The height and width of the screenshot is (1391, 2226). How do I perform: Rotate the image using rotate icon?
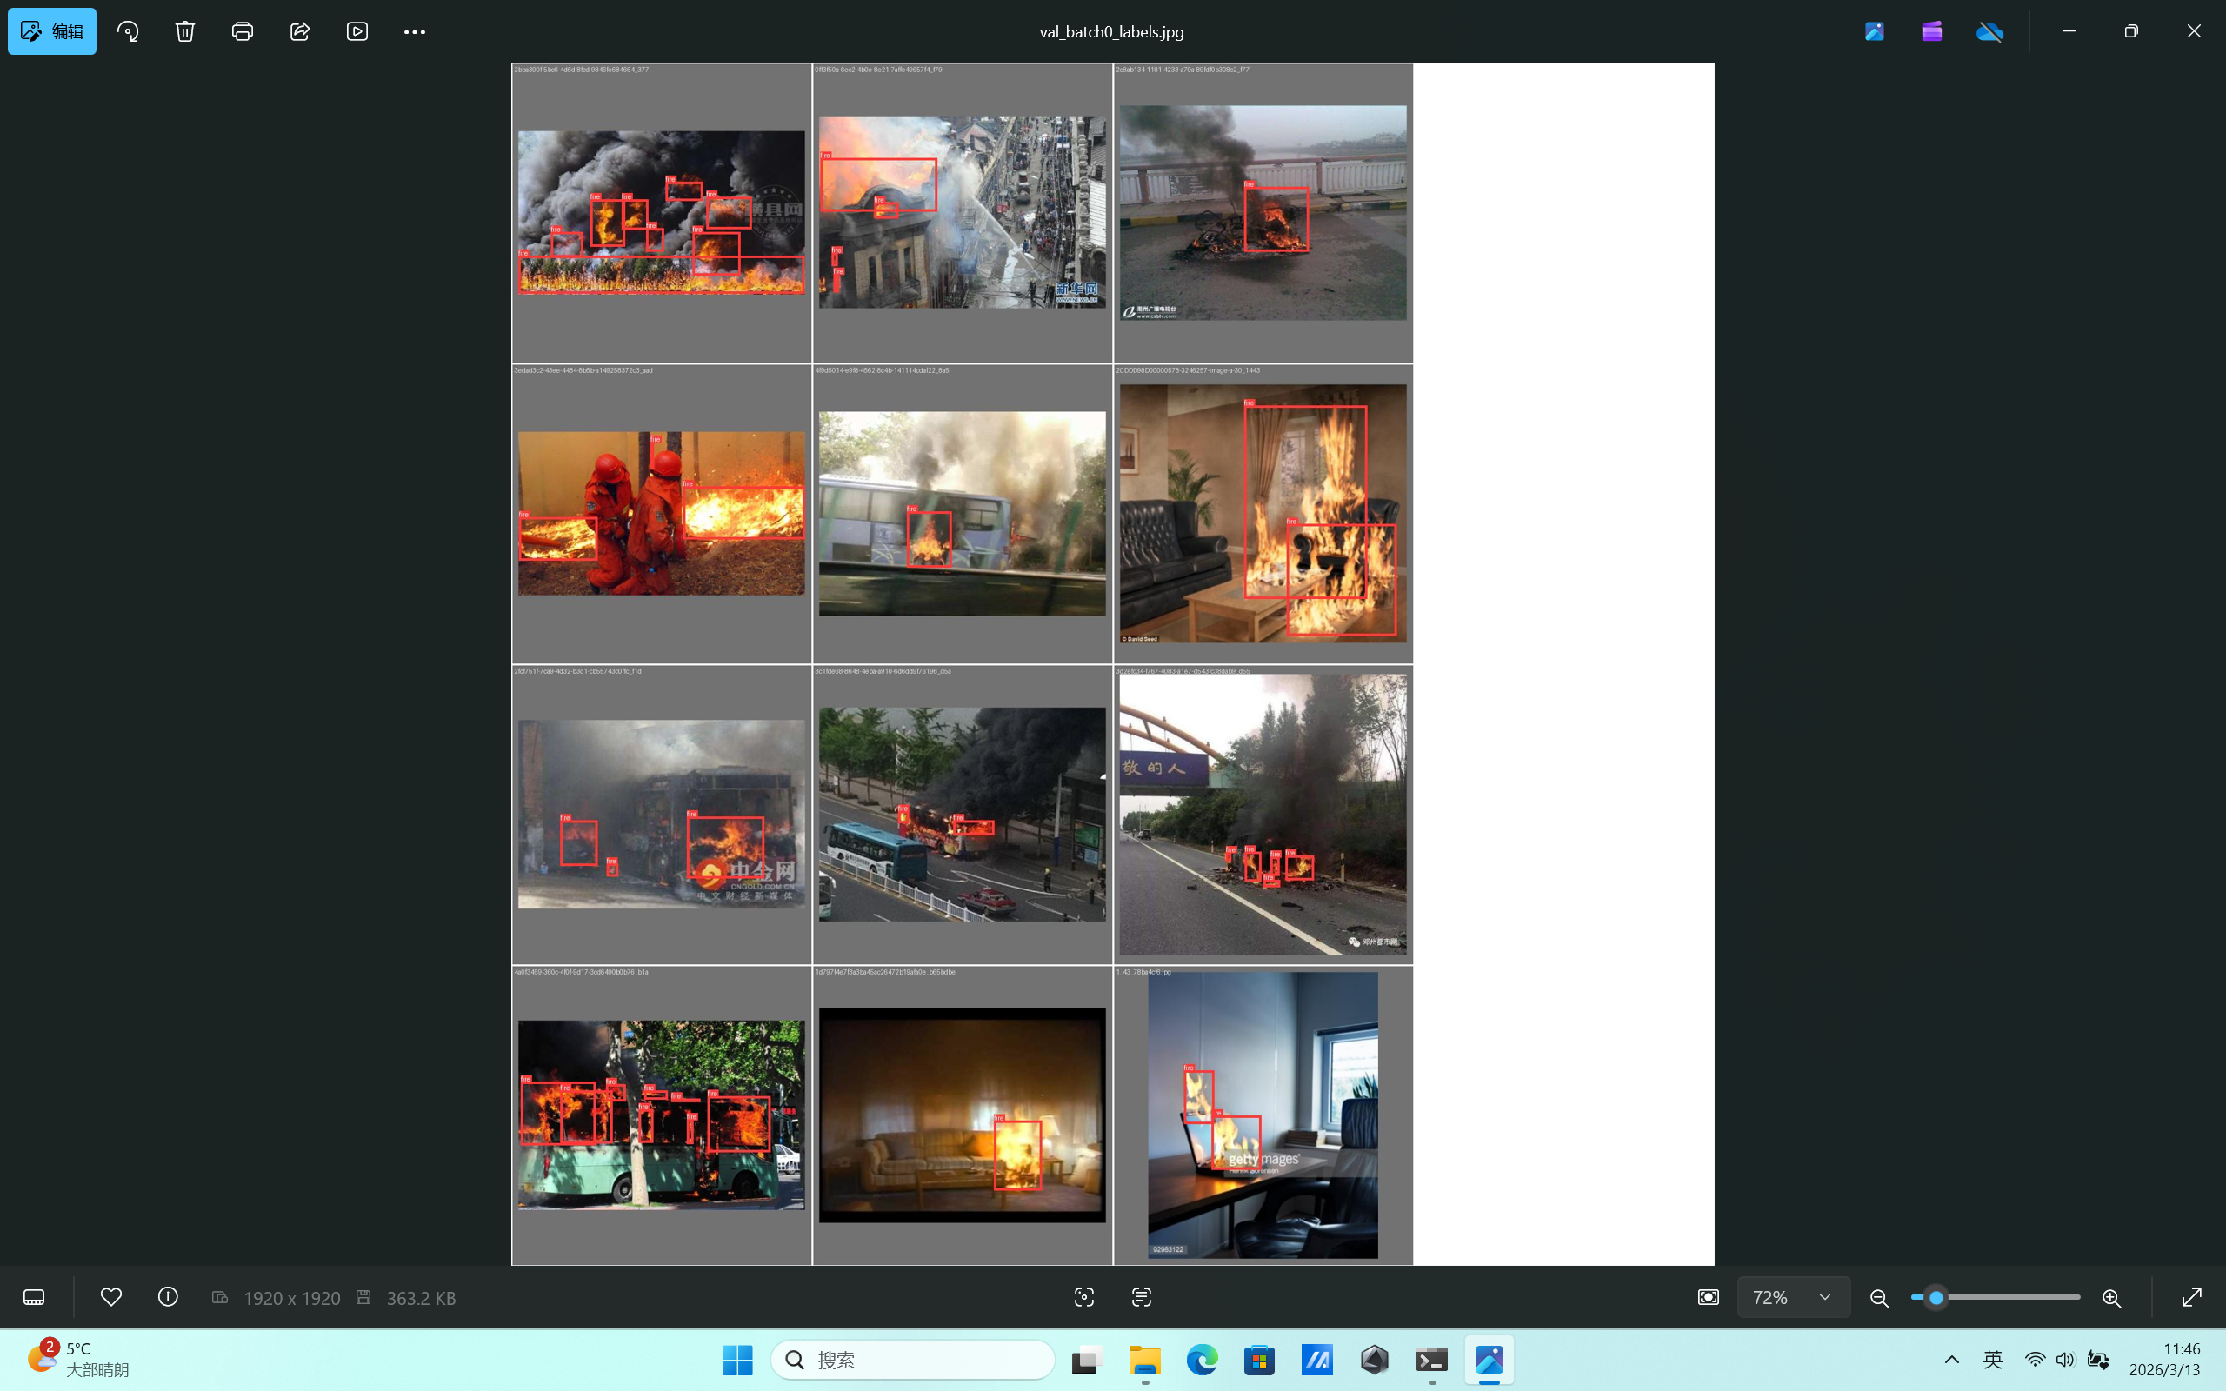[128, 31]
